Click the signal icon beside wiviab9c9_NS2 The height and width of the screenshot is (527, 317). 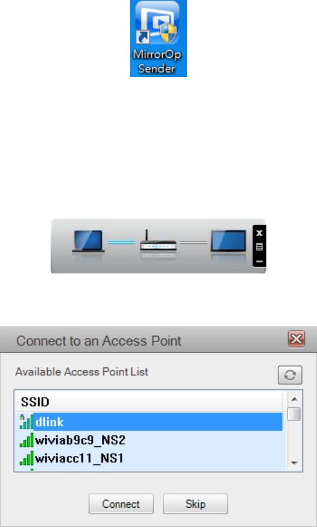27,440
